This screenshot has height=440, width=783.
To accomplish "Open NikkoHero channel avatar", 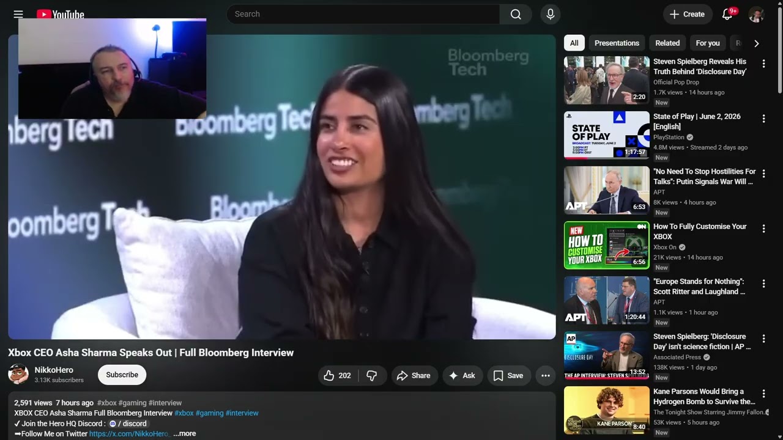I will click(18, 374).
